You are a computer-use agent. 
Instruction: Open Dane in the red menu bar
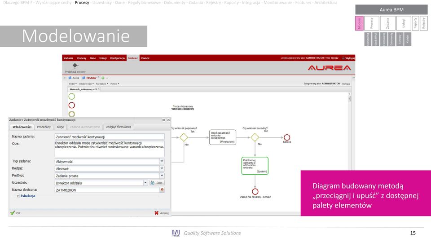click(x=93, y=58)
